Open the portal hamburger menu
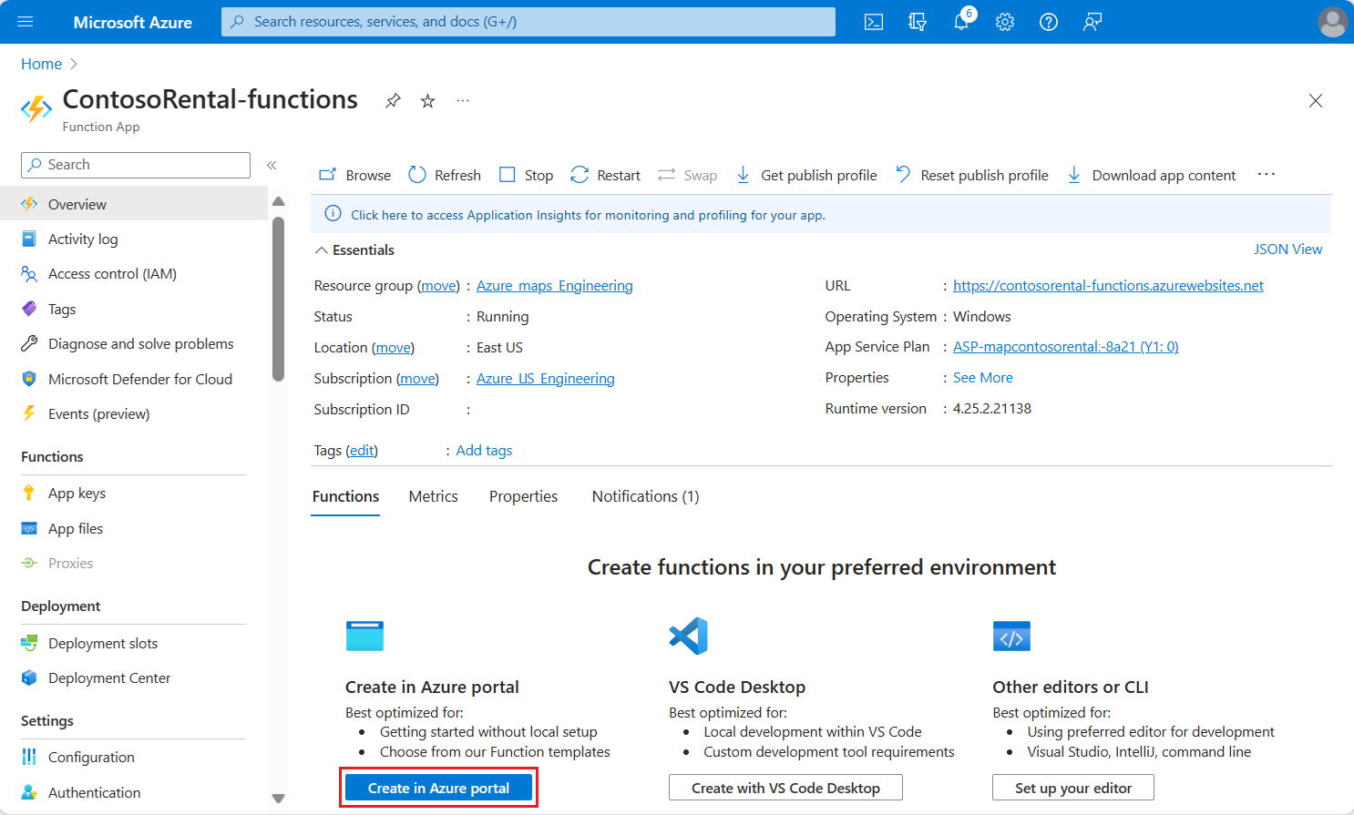The height and width of the screenshot is (815, 1354). (x=25, y=22)
